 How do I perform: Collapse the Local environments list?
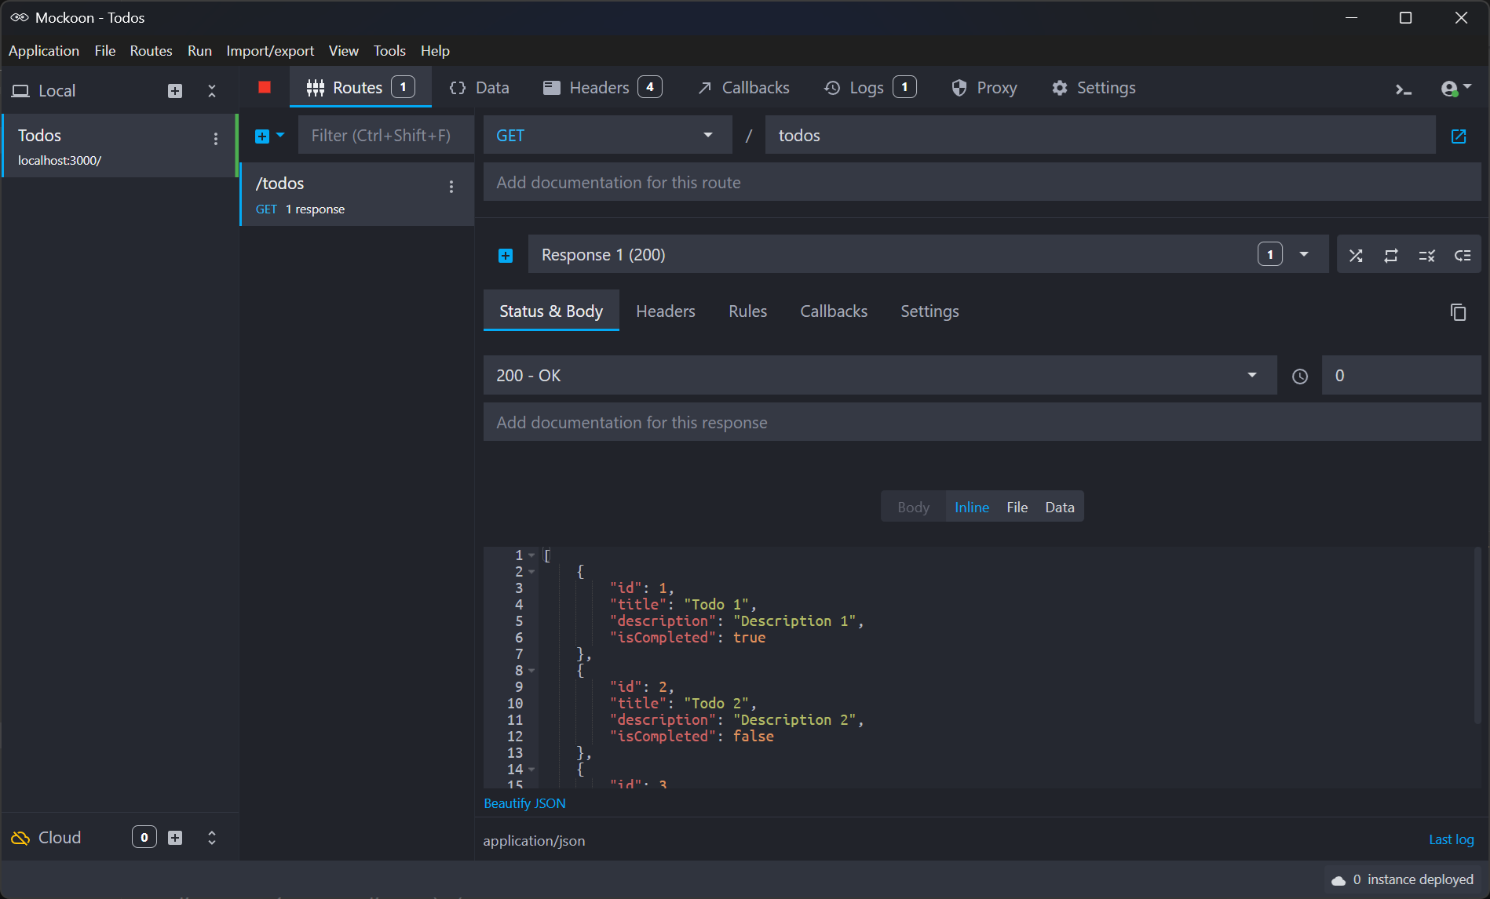[212, 91]
